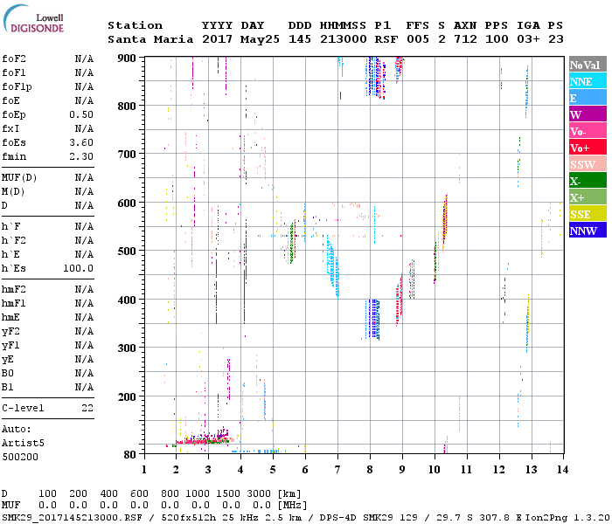Click the 500200 version number
612x524 pixels.
point(20,457)
